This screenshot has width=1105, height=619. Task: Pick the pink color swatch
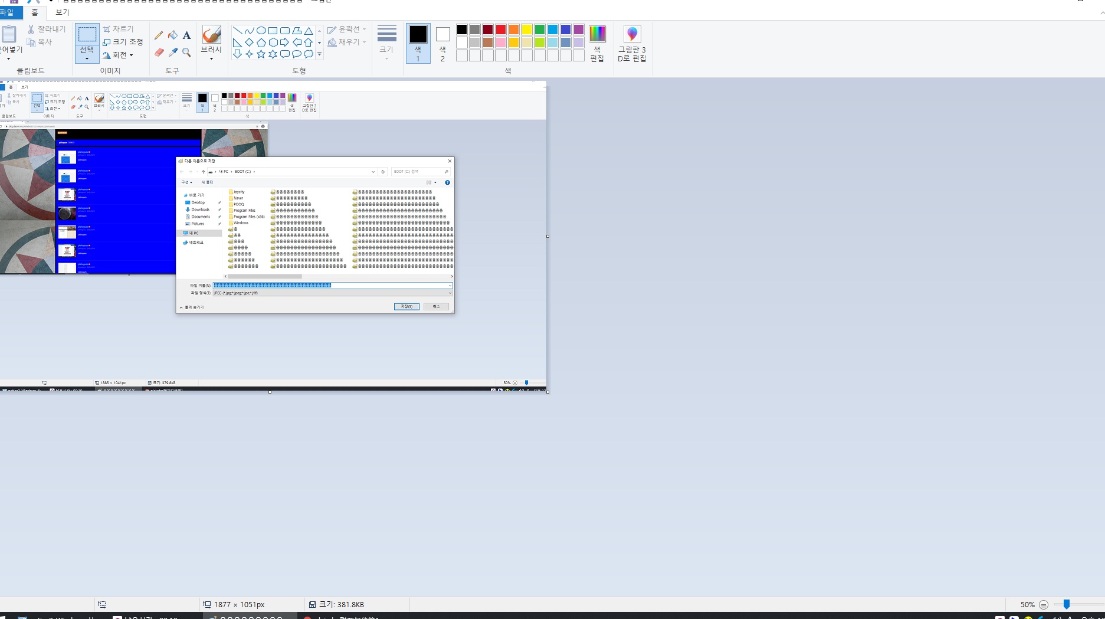tap(501, 42)
